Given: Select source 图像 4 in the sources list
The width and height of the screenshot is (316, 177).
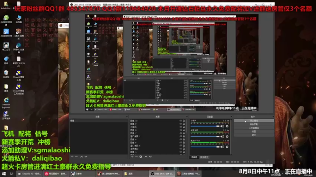Looking at the screenshot, I should 158,152.
